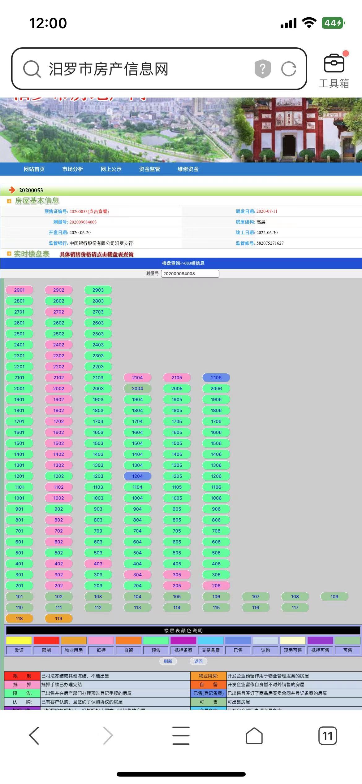362x784 pixels.
Task: Tap the reload page icon in address bar
Action: 288,69
